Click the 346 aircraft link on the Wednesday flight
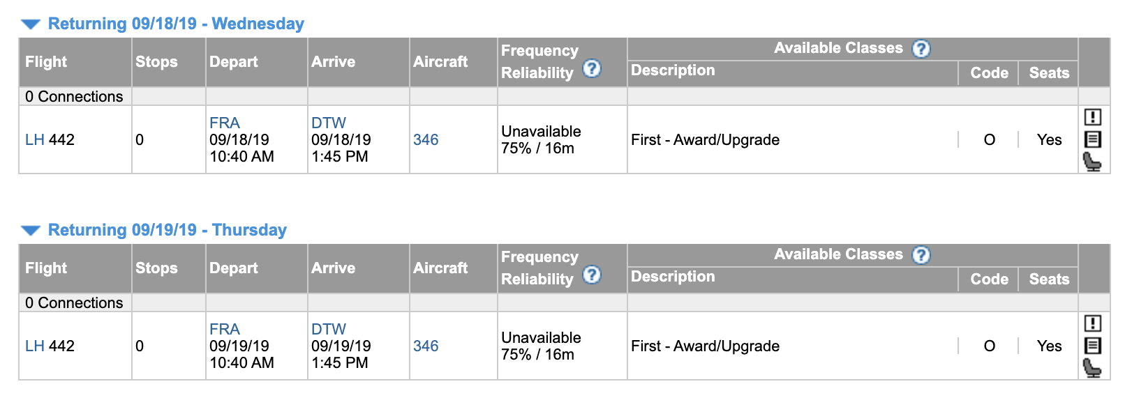Image resolution: width=1132 pixels, height=407 pixels. (427, 139)
